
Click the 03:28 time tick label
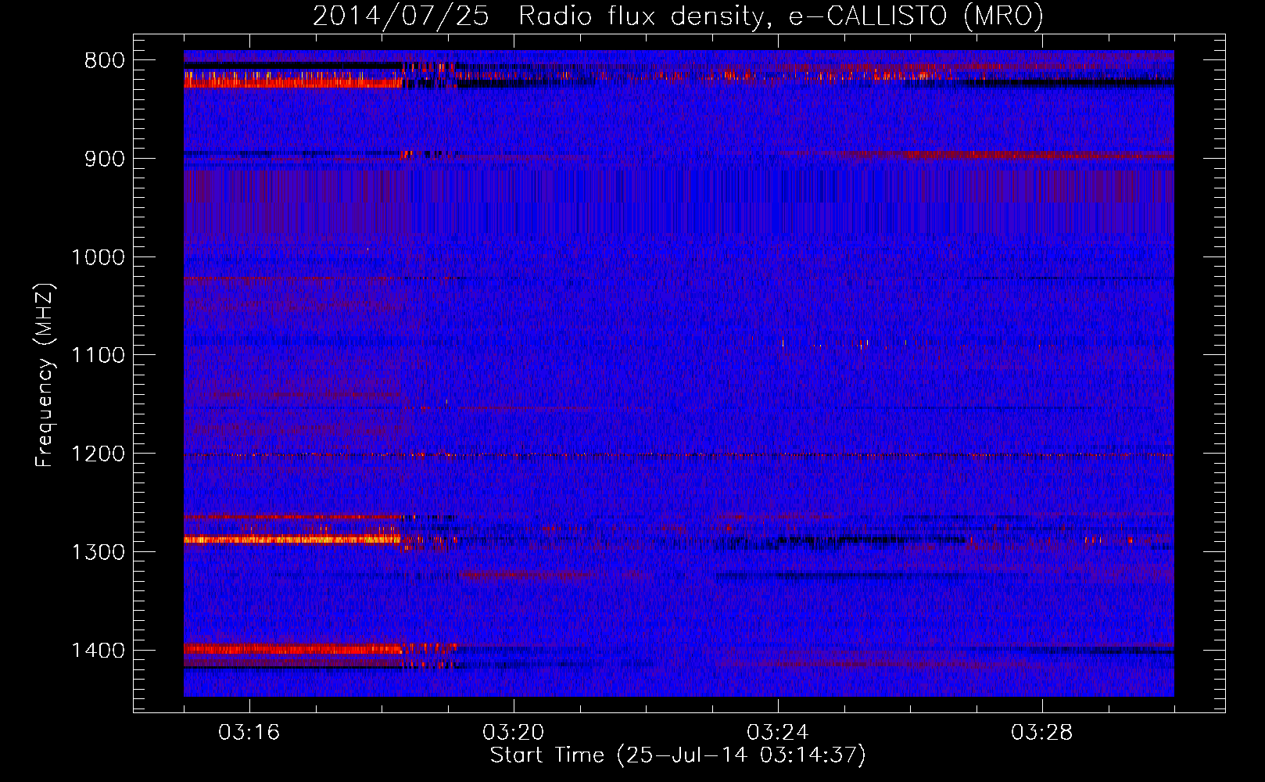1042,733
